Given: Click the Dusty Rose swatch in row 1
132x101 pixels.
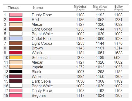Looking at the screenshot, I should 16,15.
